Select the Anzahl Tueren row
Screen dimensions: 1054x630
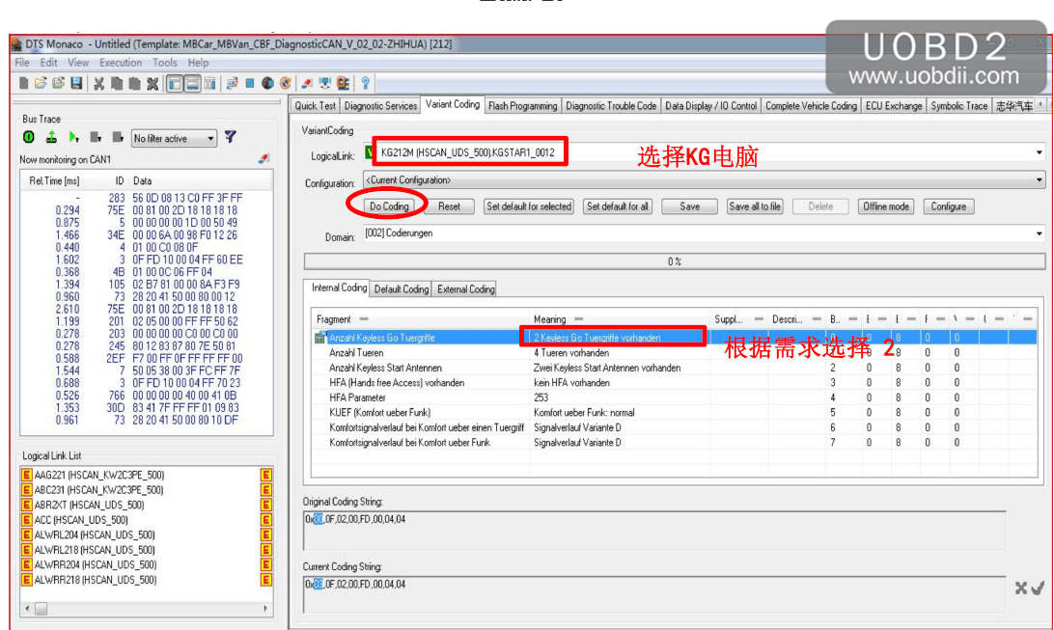[675, 352]
